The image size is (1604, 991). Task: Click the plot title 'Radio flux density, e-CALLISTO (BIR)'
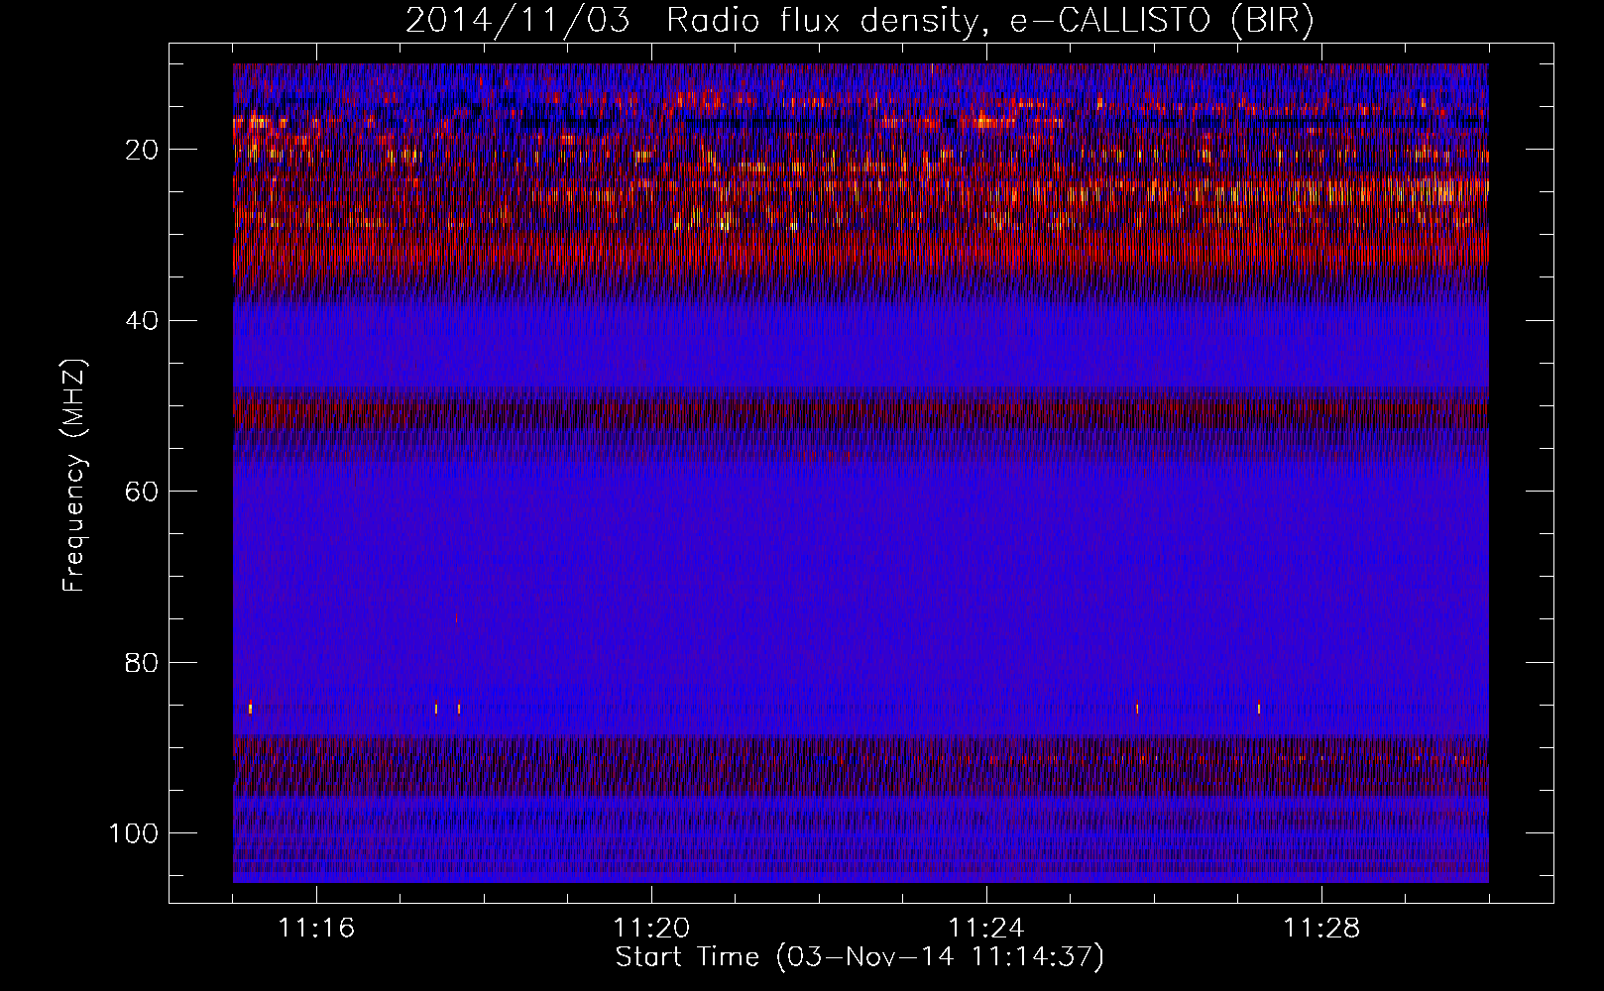pos(989,22)
